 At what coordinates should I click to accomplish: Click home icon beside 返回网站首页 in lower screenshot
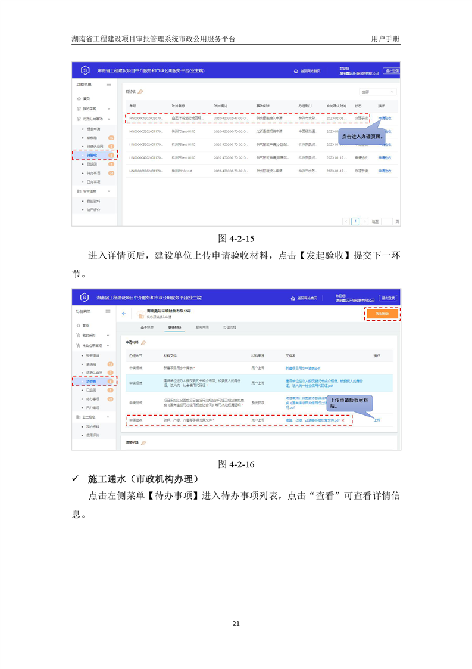click(293, 298)
